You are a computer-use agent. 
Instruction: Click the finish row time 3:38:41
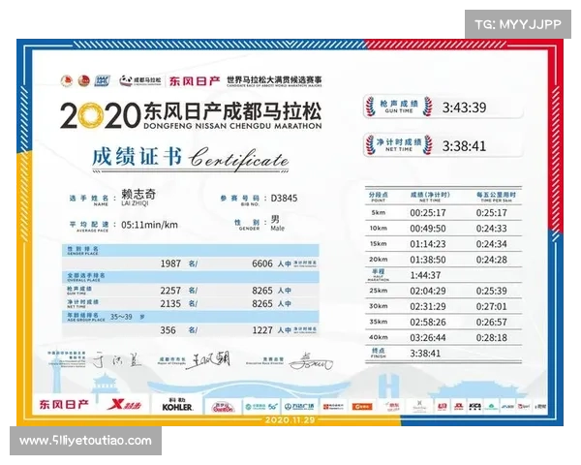click(x=425, y=353)
